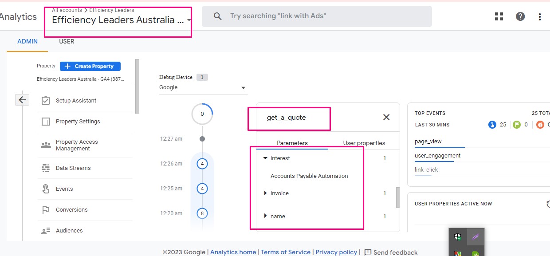The image size is (550, 256).
Task: Open the help question mark icon
Action: coord(520,16)
